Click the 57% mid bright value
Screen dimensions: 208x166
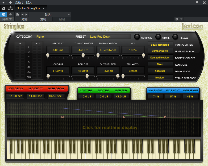point(173,97)
